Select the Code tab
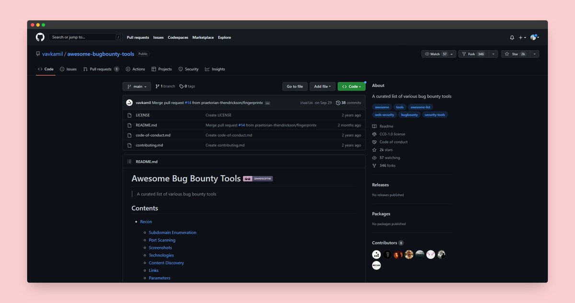 tap(46, 69)
